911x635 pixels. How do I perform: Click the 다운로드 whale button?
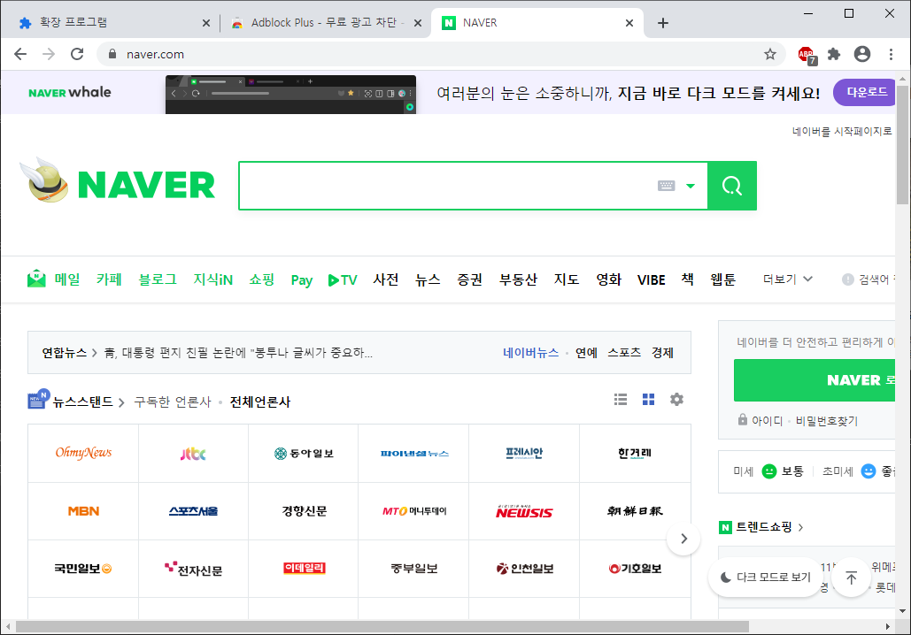tap(864, 92)
